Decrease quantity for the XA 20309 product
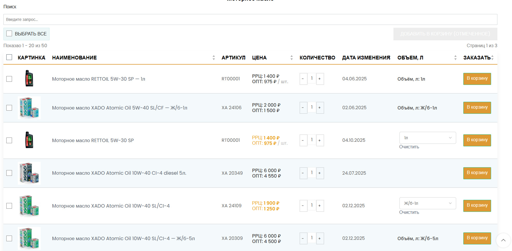 (303, 238)
